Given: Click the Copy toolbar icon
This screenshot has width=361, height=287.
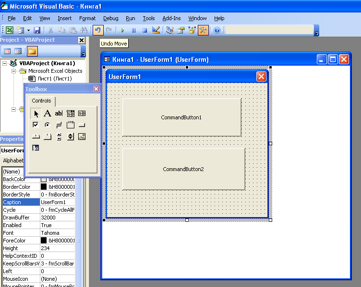Looking at the screenshot, I should (x=61, y=30).
